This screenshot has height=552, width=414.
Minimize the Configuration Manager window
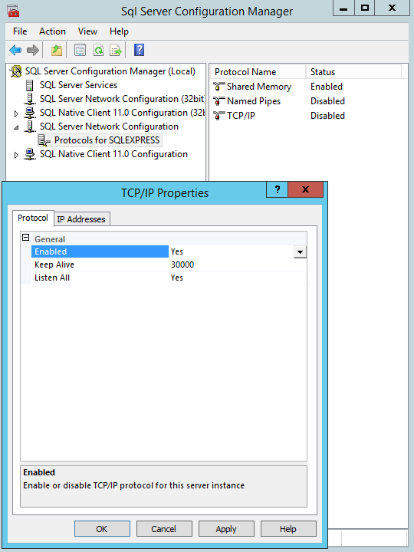343,8
